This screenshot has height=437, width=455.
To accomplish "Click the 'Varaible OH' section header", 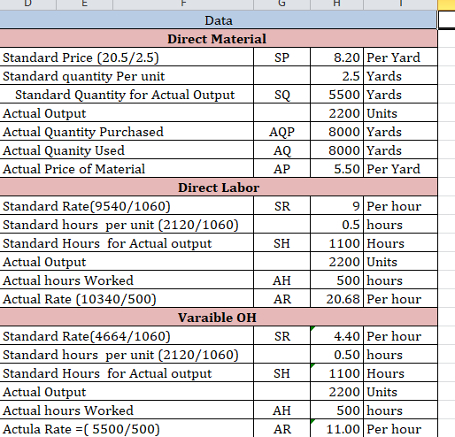I will (x=219, y=318).
